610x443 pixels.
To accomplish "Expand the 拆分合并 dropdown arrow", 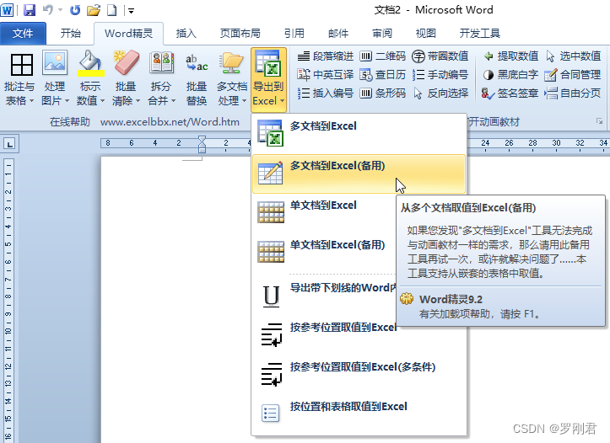I will point(173,101).
